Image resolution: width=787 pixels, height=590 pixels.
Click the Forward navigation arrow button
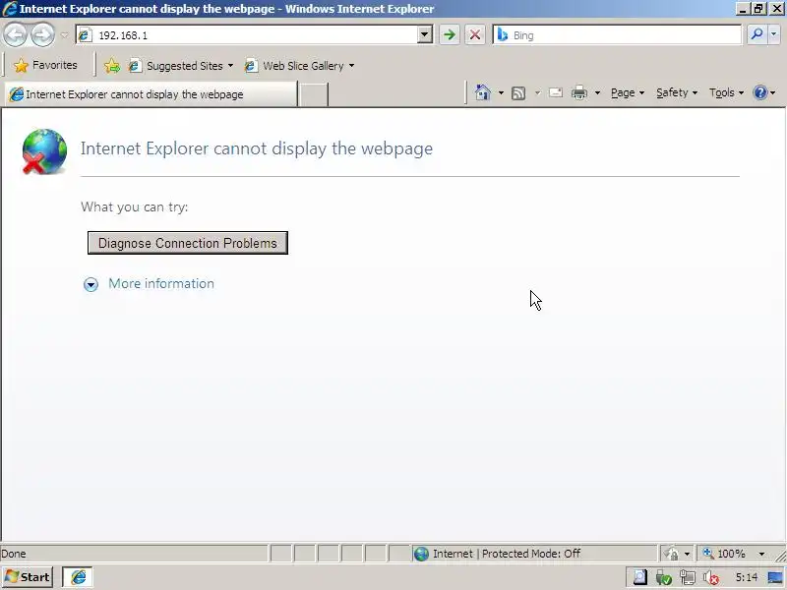pyautogui.click(x=42, y=35)
